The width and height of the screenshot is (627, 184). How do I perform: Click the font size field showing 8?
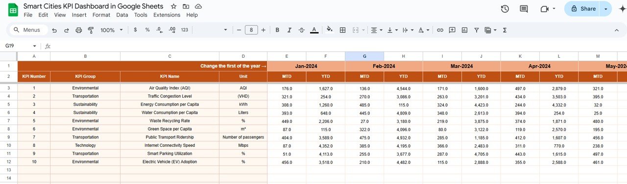click(251, 30)
